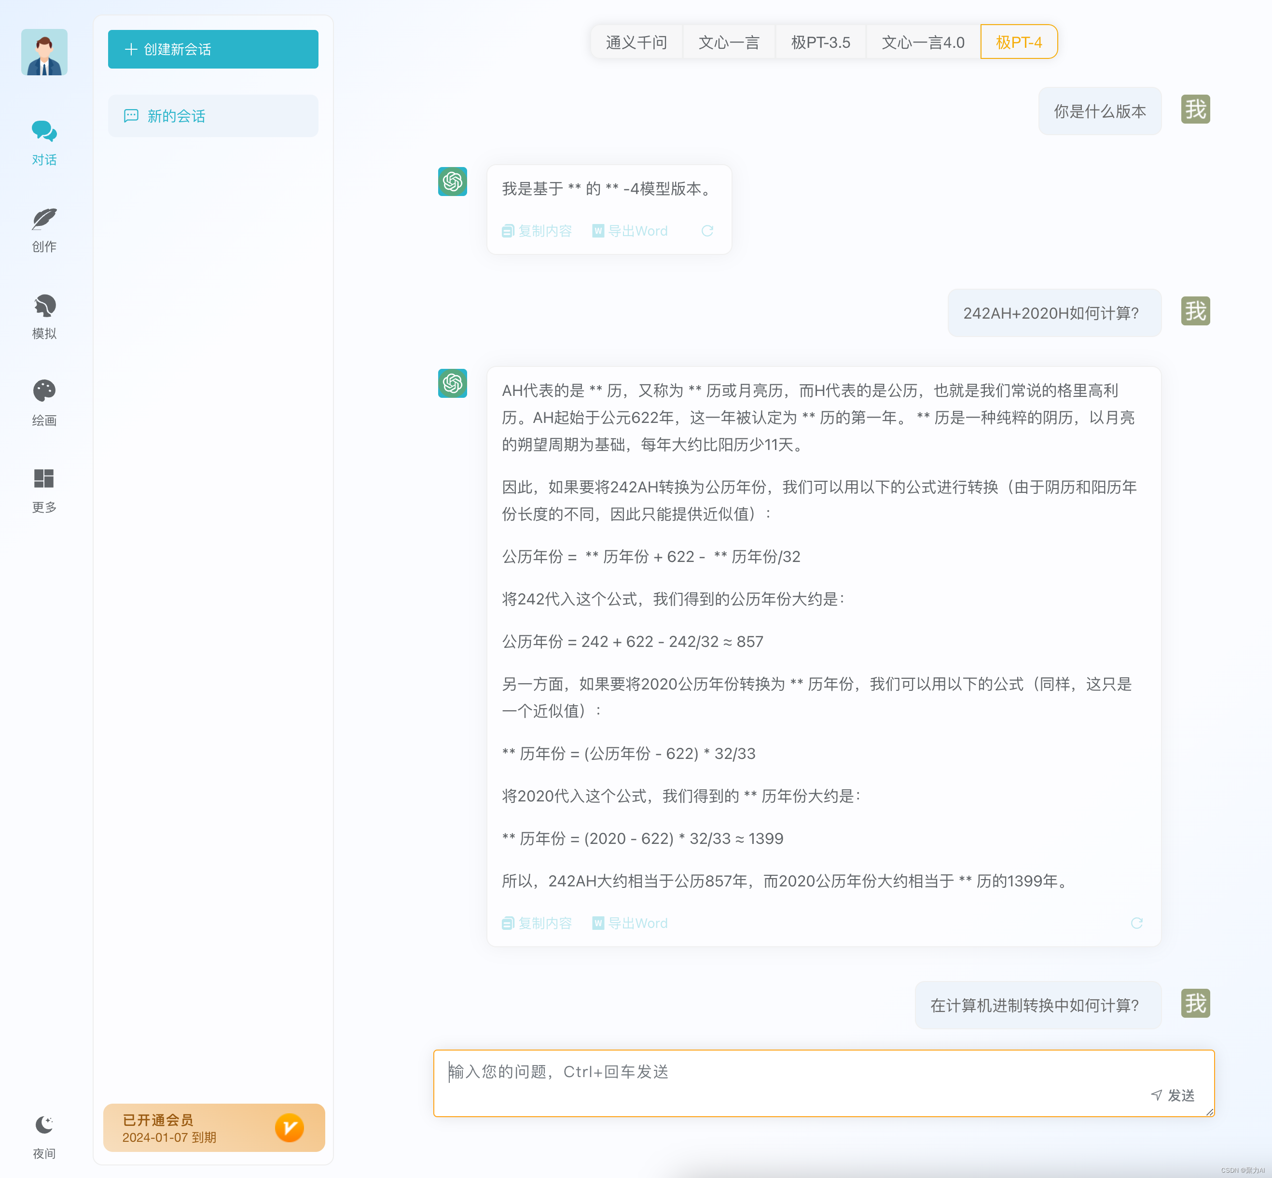
Task: Switch to the 文心一言4.0 tab
Action: click(x=922, y=42)
